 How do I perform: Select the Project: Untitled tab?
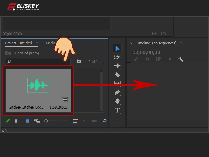point(18,43)
